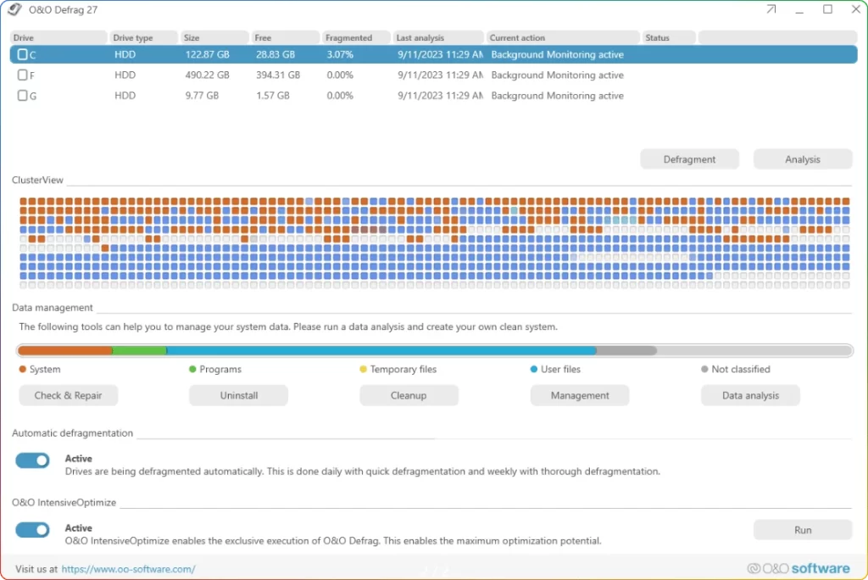
Task: Disable the Automatic defragmentation toggle
Action: click(32, 460)
